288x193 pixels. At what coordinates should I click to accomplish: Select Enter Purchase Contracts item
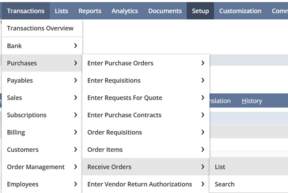(124, 115)
